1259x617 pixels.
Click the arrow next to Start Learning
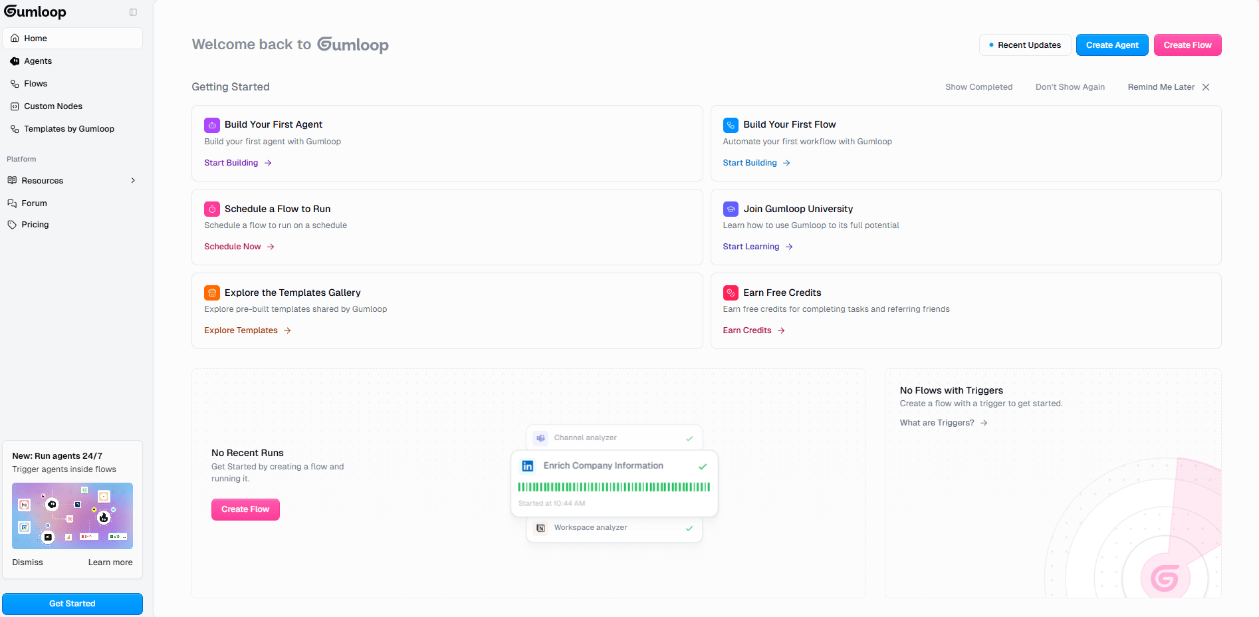[789, 247]
